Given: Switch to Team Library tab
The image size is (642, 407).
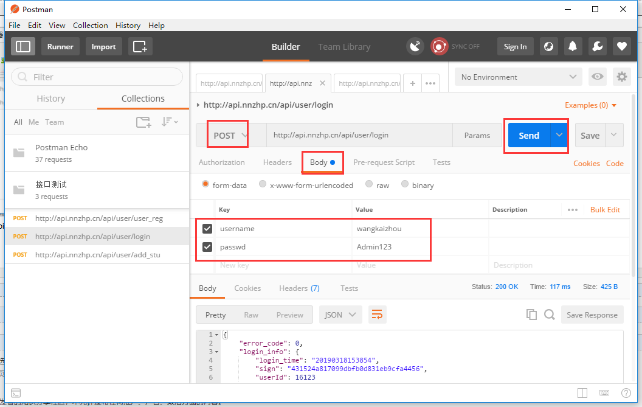Looking at the screenshot, I should 344,47.
